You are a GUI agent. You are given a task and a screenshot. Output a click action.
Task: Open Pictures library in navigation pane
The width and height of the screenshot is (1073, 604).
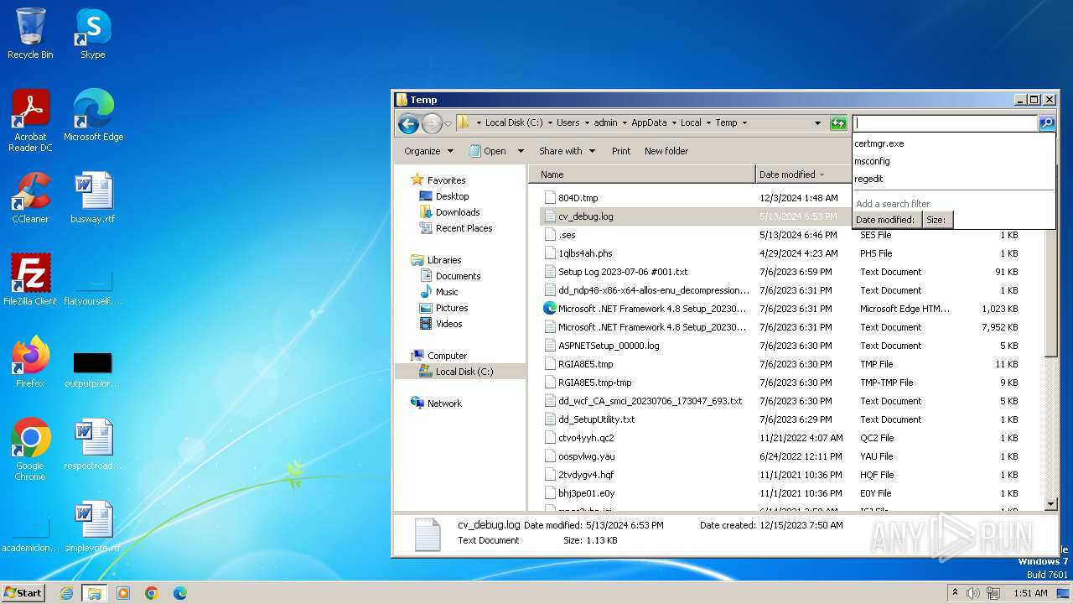(452, 308)
